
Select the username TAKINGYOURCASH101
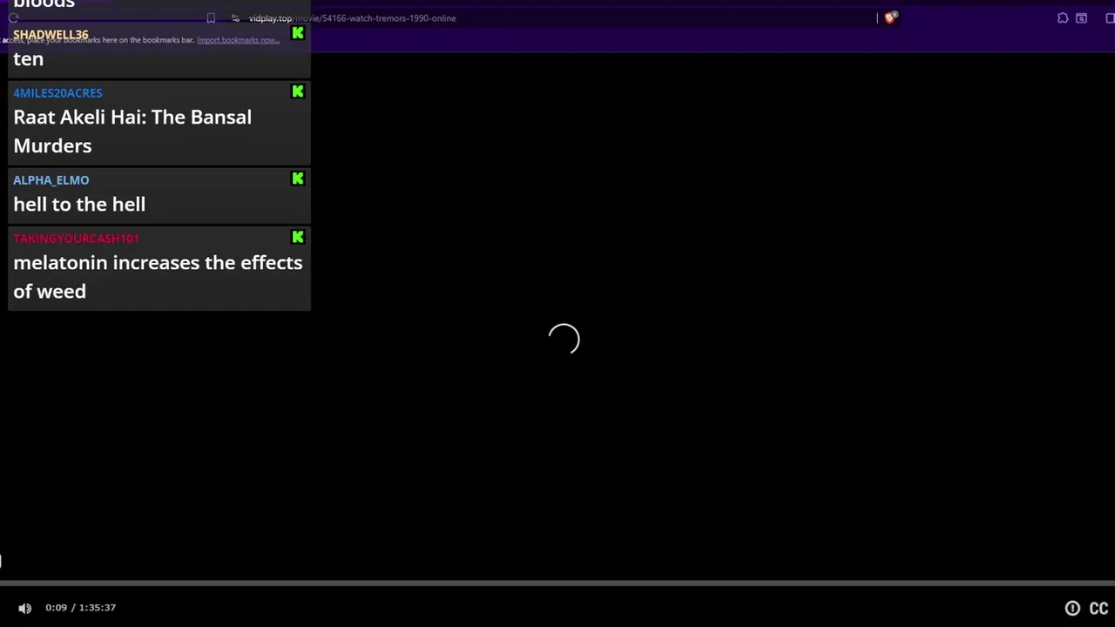point(76,238)
